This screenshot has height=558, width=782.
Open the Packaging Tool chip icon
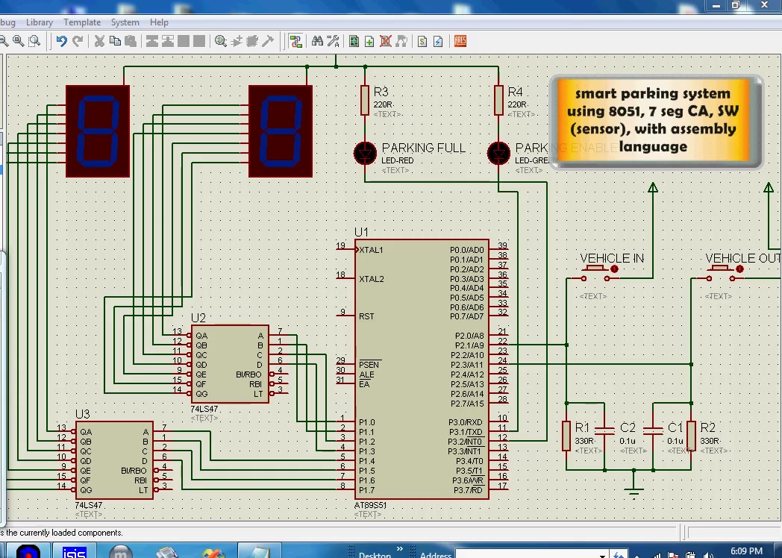coord(252,41)
